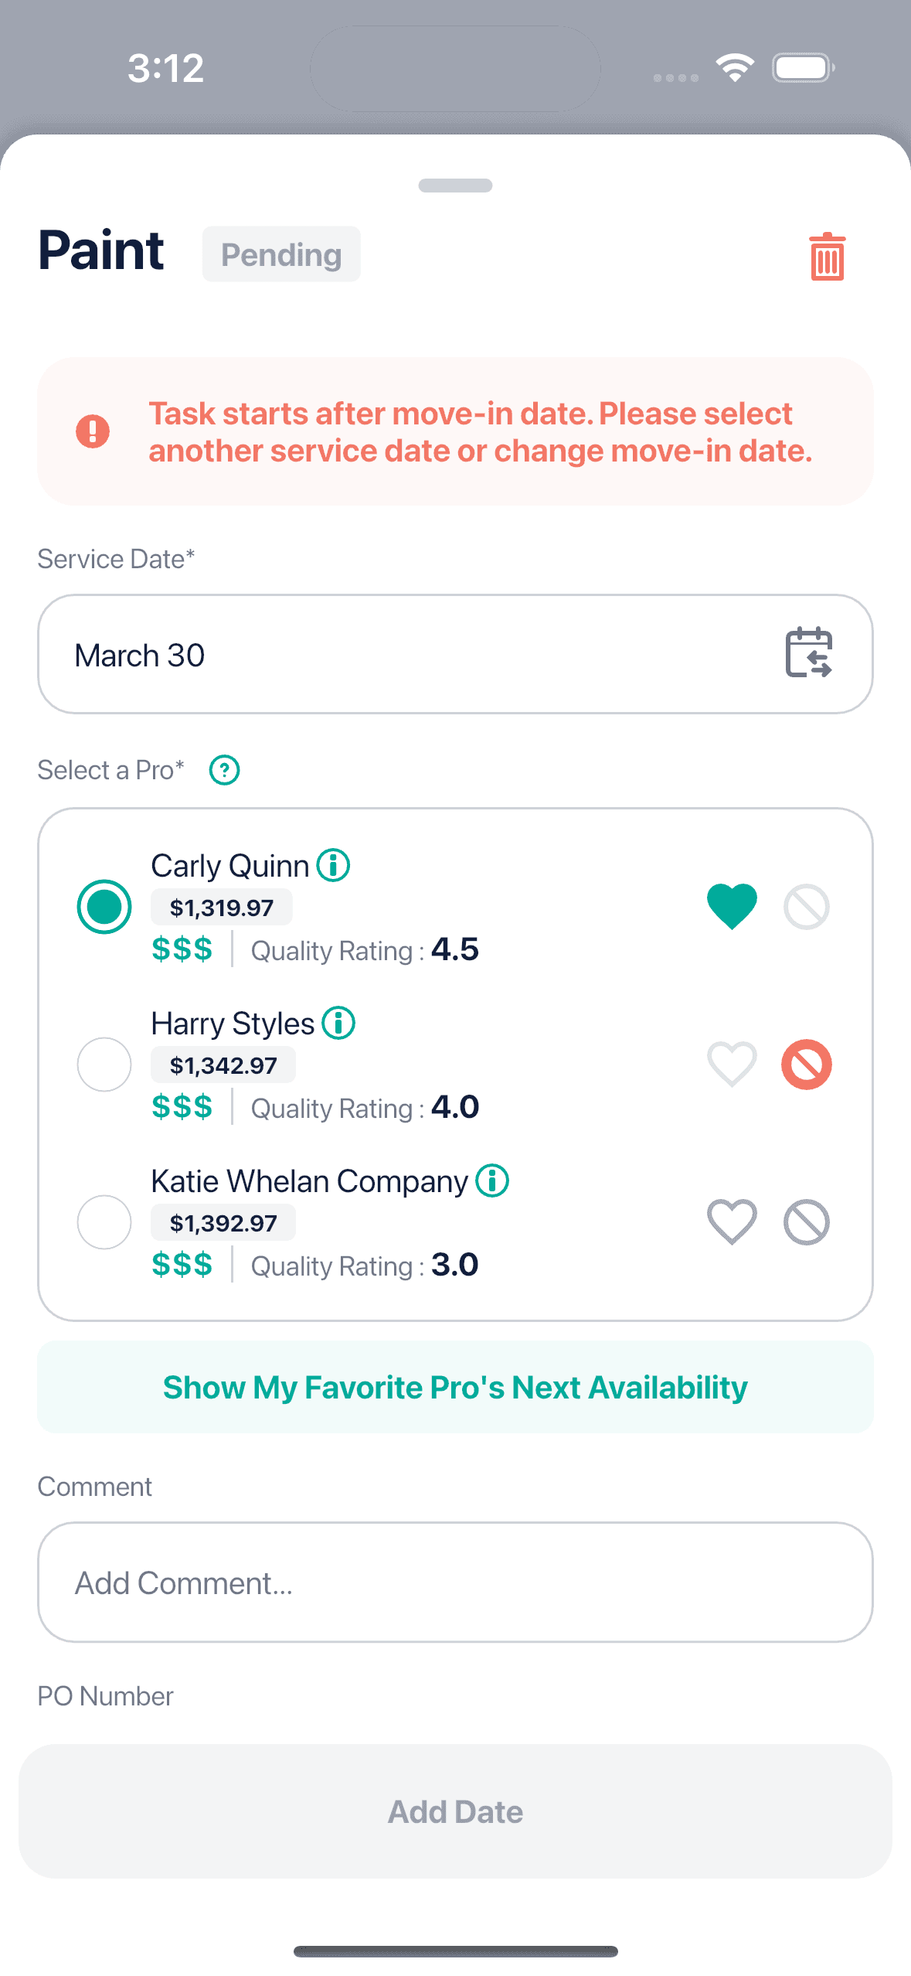Open the Select a Pro help tooltip

[x=223, y=769]
